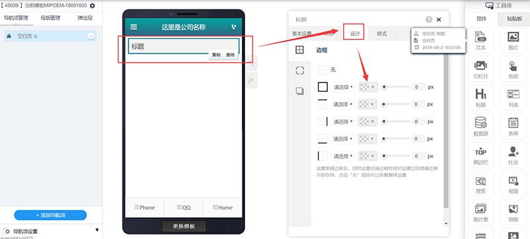Select the left-border icon
Viewport: 530px width, 239px height.
(323, 156)
